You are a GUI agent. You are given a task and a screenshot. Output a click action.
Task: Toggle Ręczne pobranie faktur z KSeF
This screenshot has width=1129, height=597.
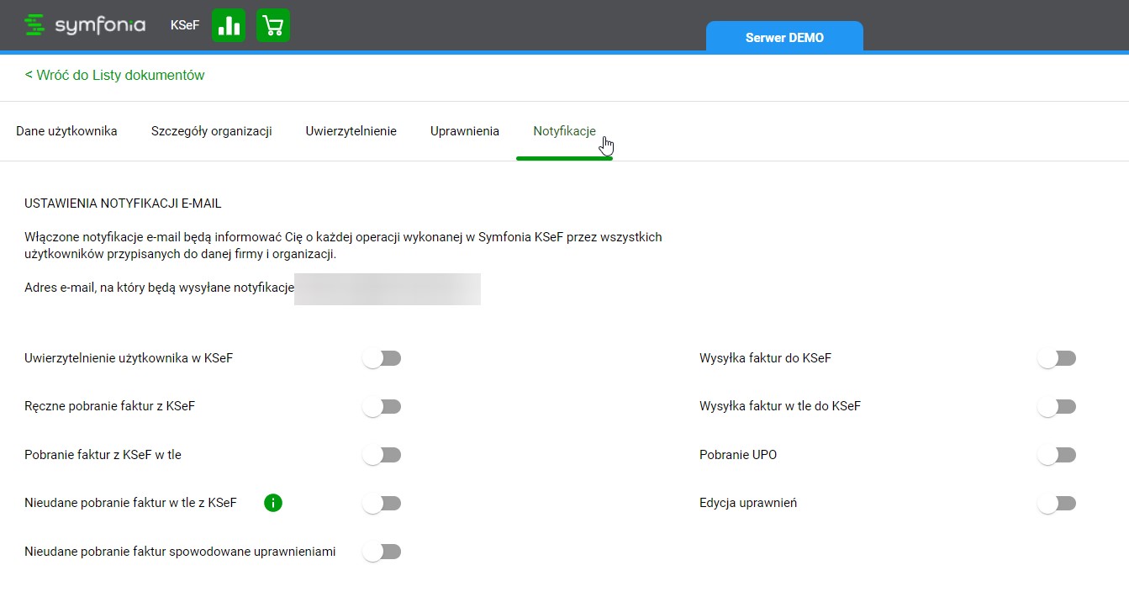(382, 407)
